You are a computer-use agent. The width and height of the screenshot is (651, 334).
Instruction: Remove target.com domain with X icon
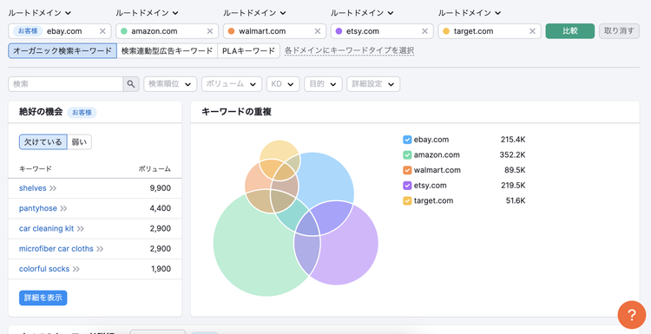[532, 31]
